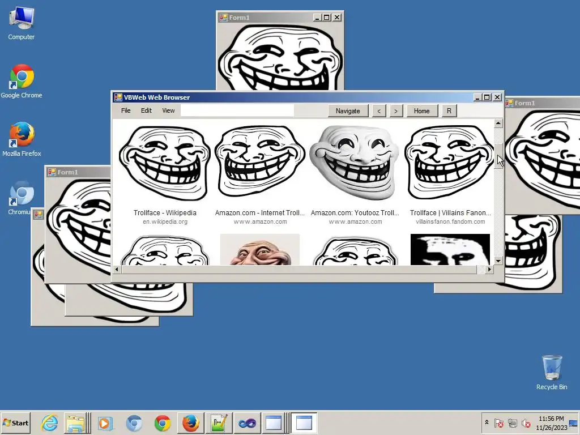Focus the VBWeb address input field
This screenshot has width=580, height=435.
(237, 110)
